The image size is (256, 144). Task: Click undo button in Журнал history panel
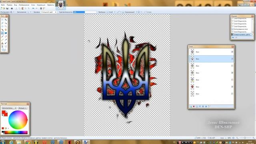click(233, 38)
